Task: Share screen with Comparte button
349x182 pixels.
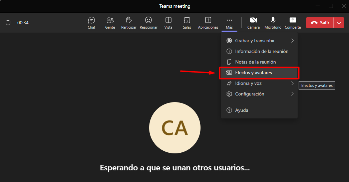Action: [x=293, y=23]
